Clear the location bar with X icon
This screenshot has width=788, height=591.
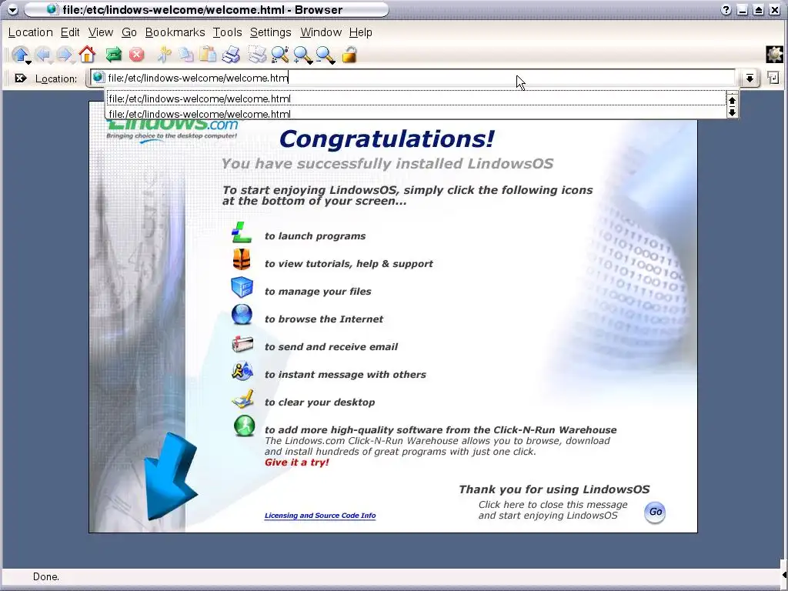tap(21, 78)
